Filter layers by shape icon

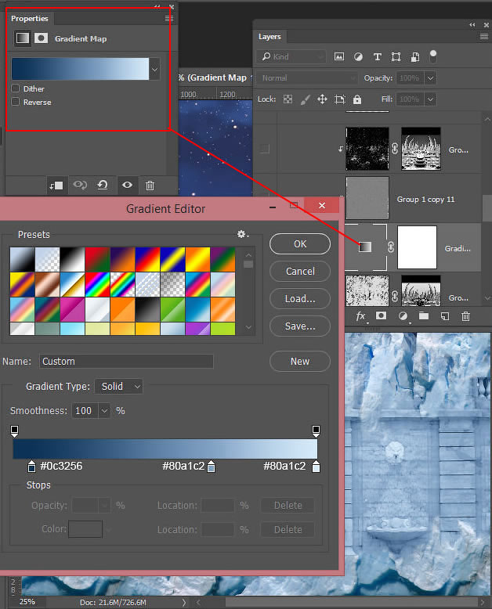[396, 56]
